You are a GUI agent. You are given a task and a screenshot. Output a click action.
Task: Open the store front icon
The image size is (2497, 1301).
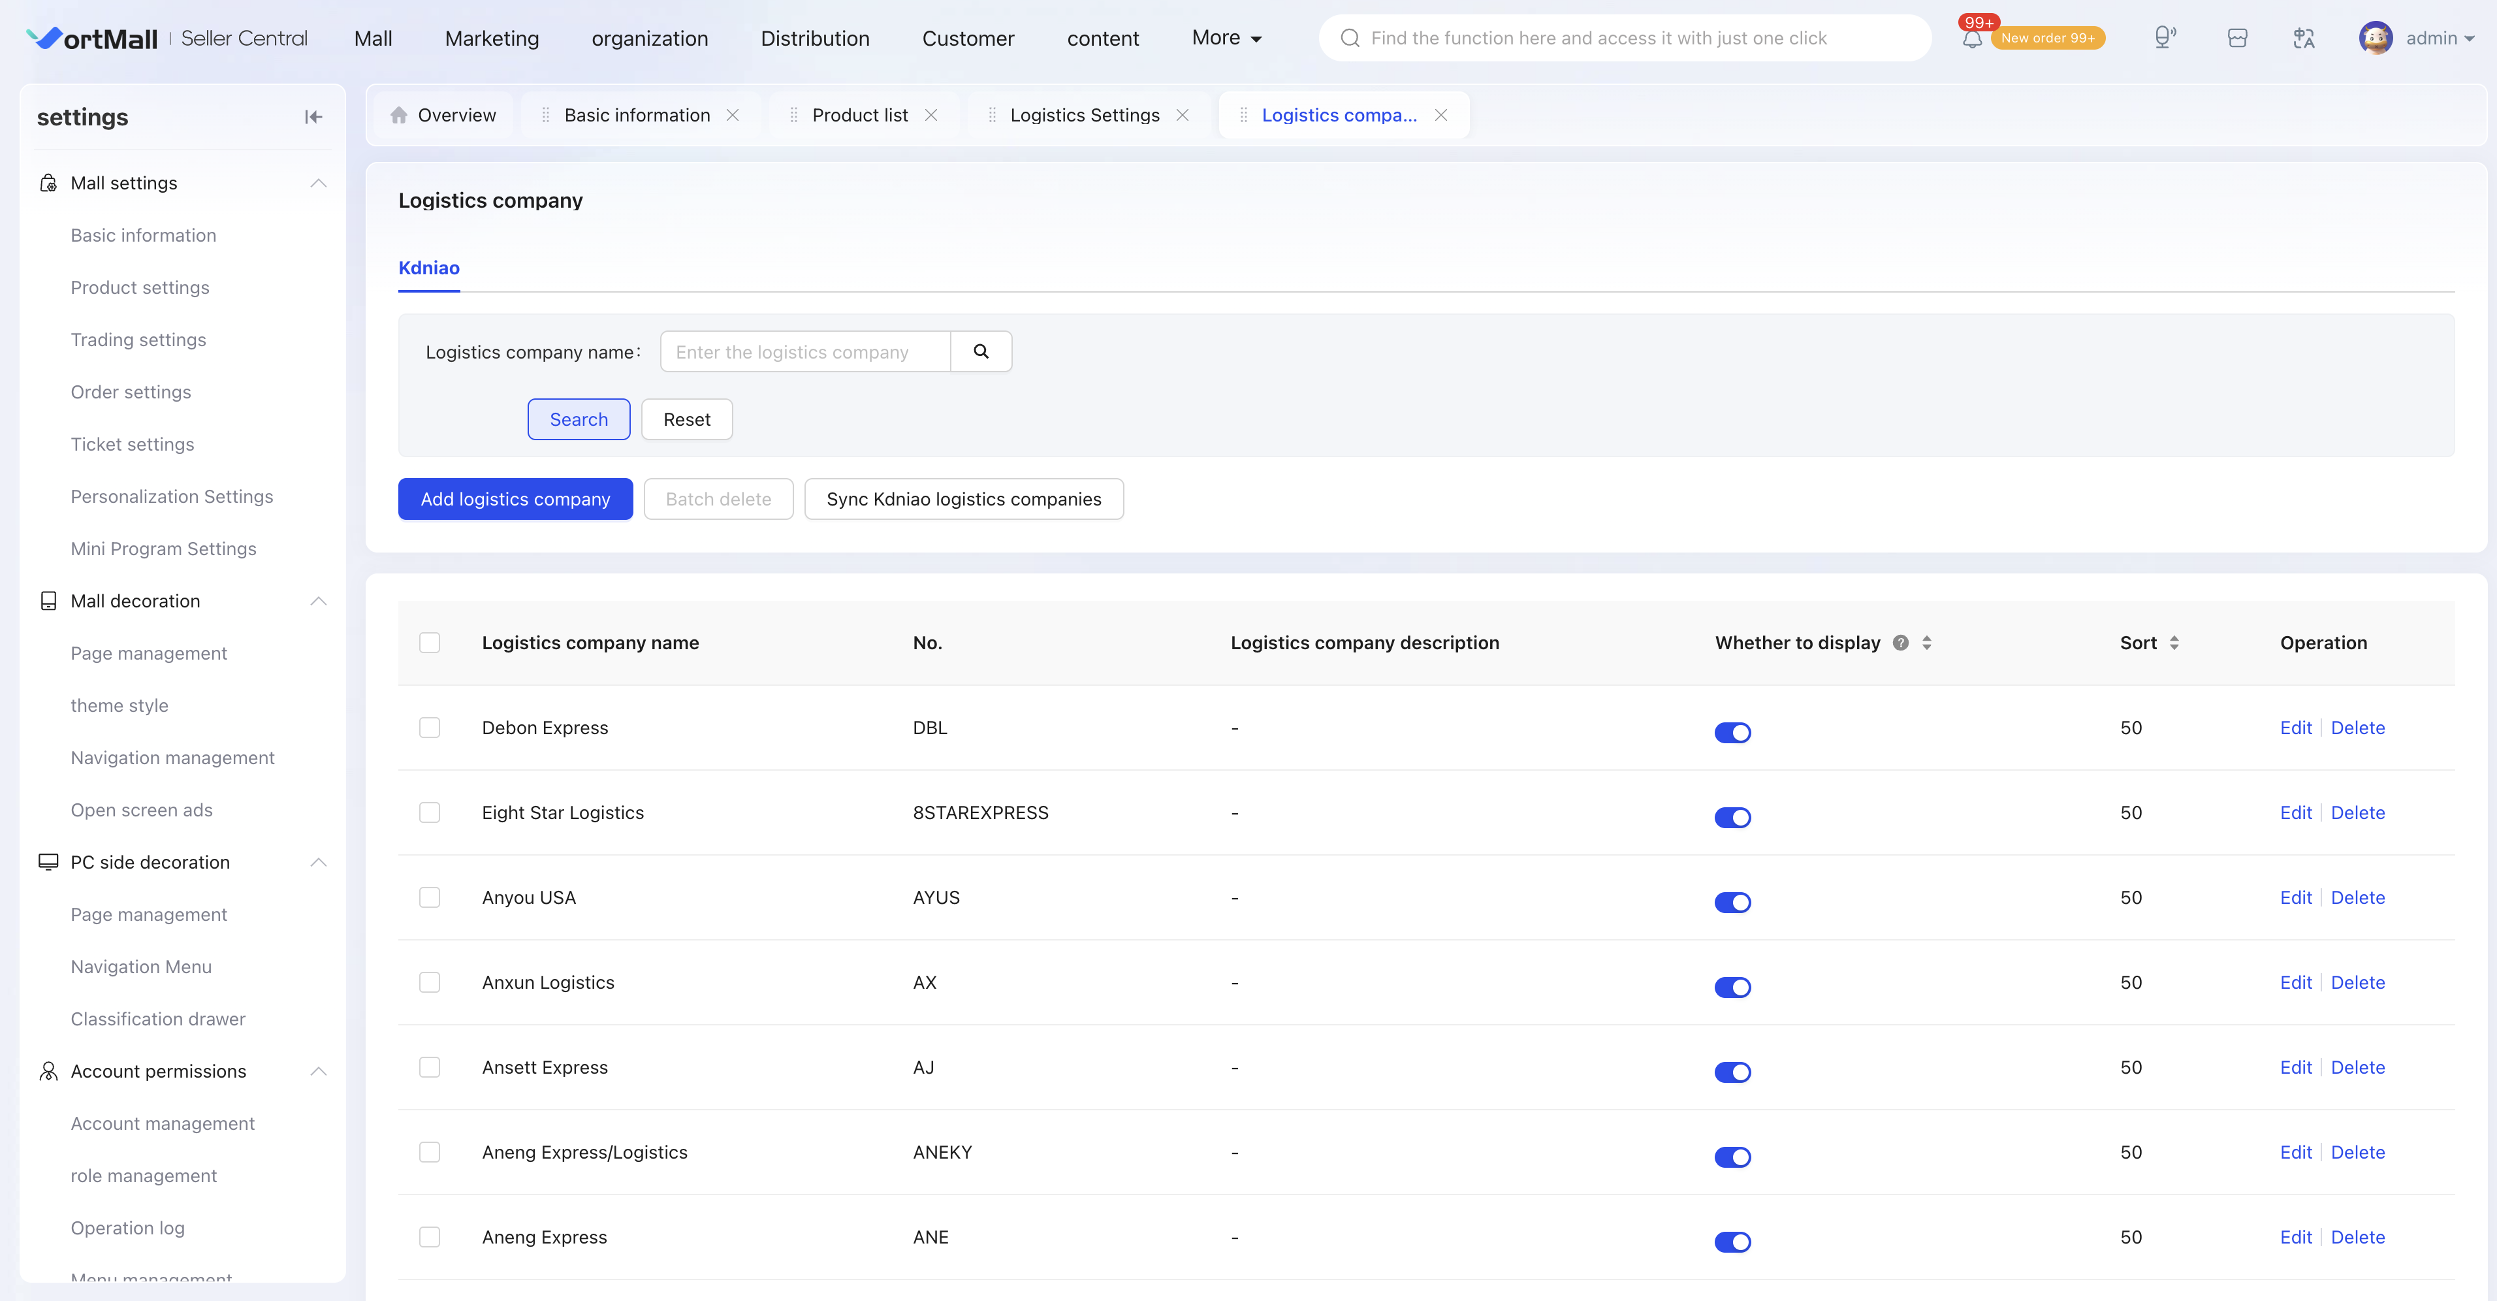tap(2237, 38)
